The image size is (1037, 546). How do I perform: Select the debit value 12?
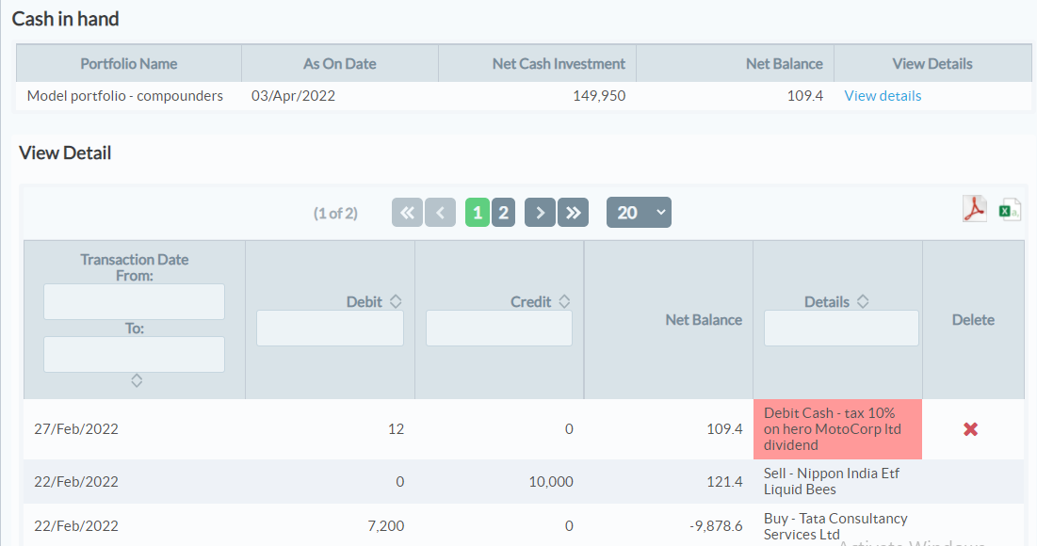coord(396,429)
